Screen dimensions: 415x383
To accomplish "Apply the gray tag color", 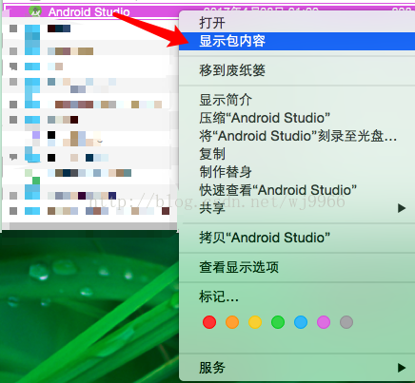I will point(346,322).
